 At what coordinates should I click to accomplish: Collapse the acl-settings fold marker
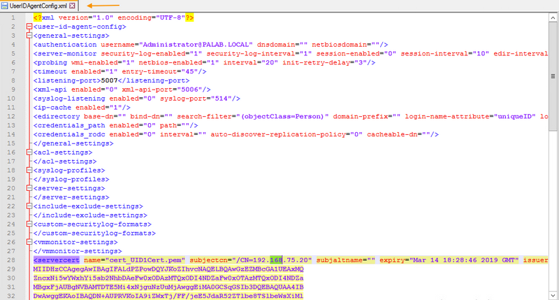point(29,152)
